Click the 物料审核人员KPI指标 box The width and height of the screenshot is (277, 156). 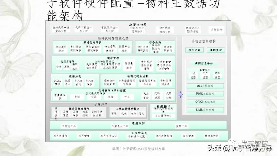pyautogui.click(x=193, y=30)
